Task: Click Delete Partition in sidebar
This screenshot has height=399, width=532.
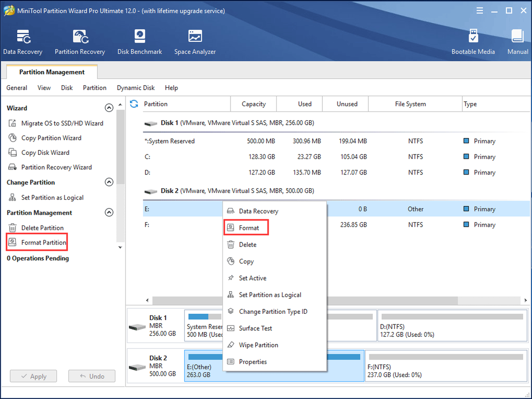Action: [43, 228]
